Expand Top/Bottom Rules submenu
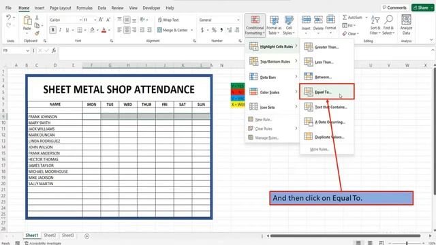 [x=272, y=61]
